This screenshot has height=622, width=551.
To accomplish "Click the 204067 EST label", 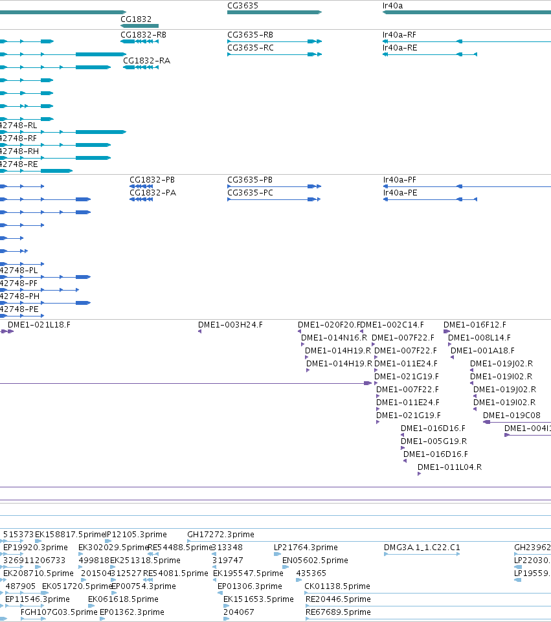I will [239, 612].
